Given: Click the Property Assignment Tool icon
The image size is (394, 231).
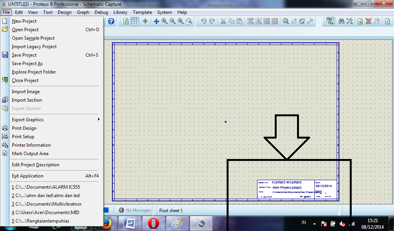Looking at the screenshot, I should tap(349, 21).
